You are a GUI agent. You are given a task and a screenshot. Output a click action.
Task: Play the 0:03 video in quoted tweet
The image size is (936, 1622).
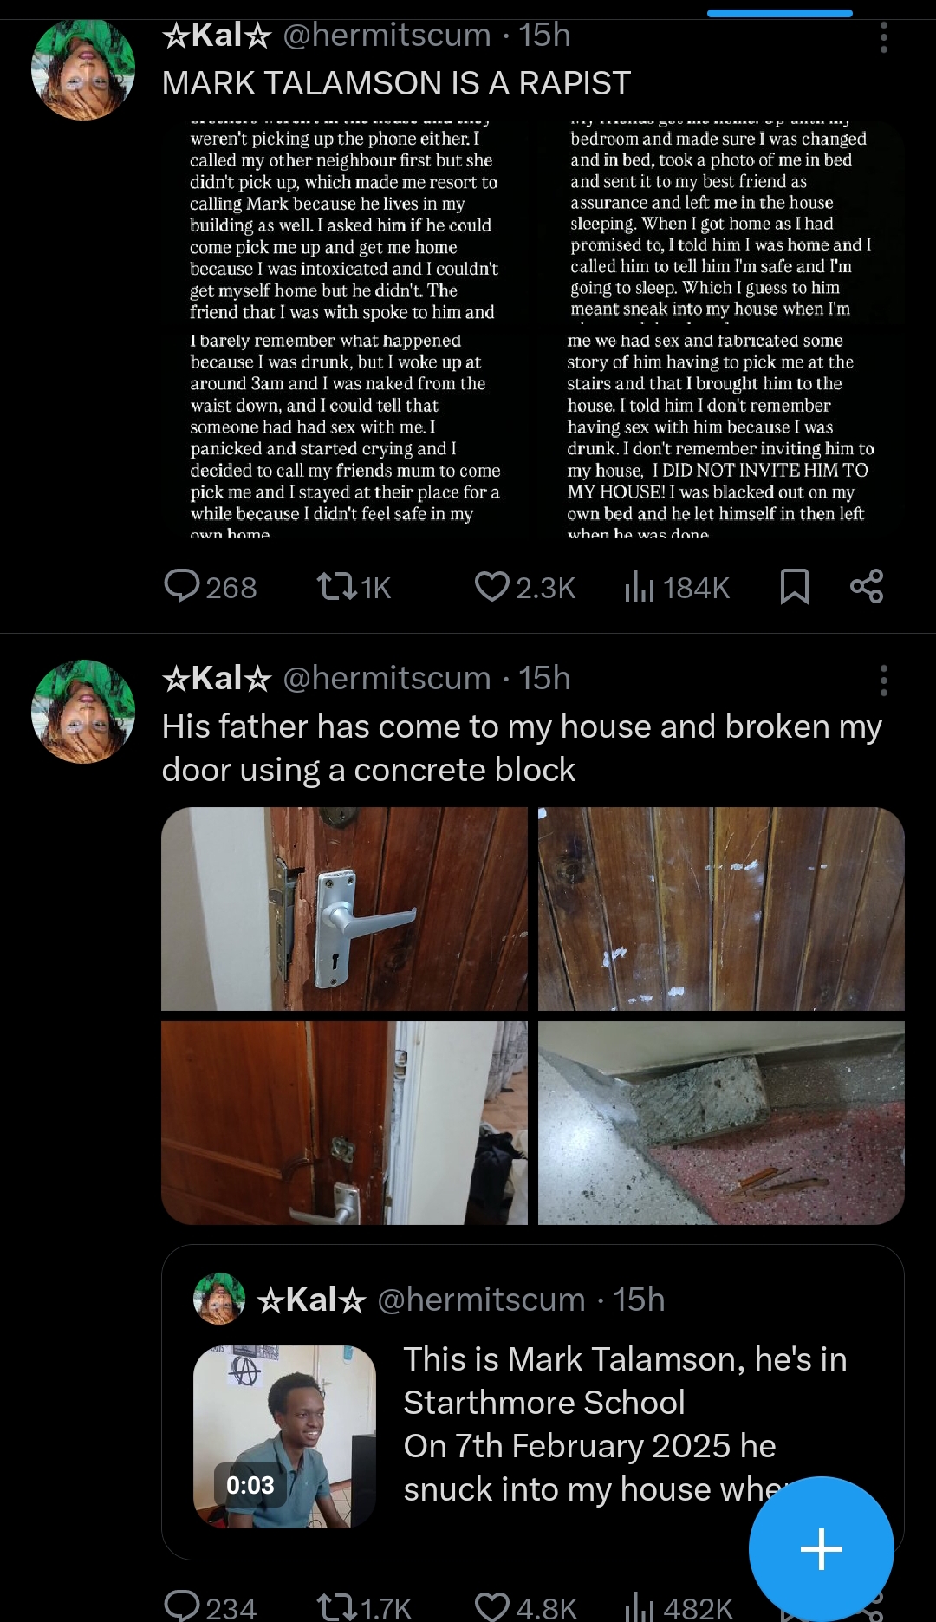tap(284, 1436)
